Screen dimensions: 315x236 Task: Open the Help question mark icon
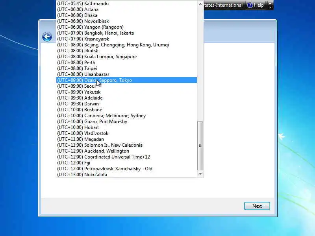coord(250,5)
